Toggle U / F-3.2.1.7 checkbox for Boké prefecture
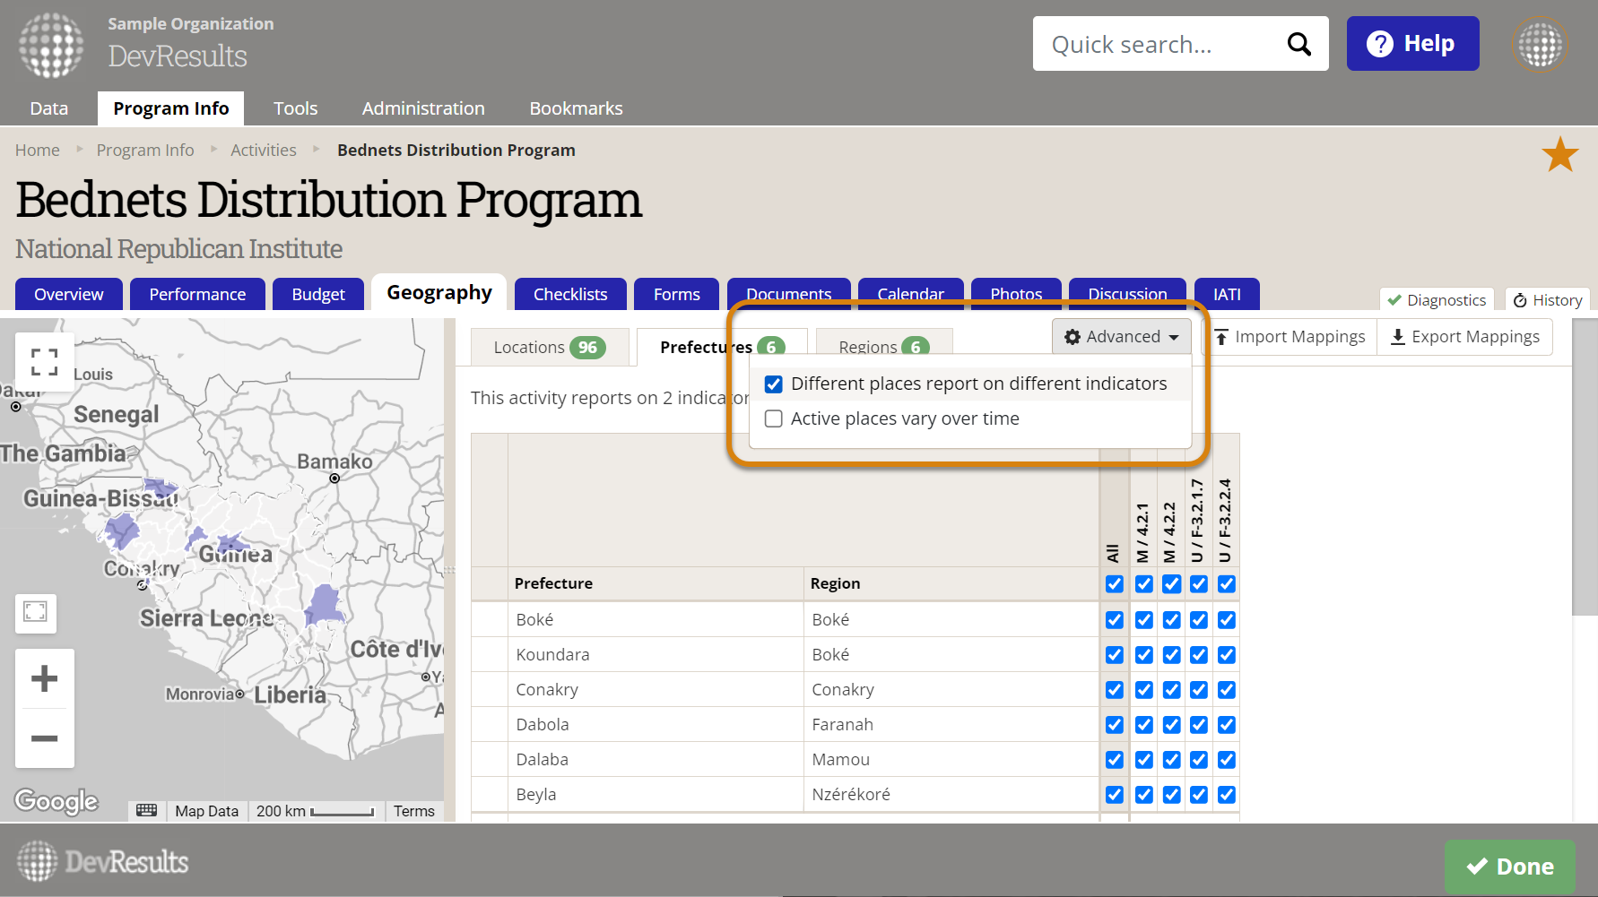The image size is (1598, 897). 1199,620
